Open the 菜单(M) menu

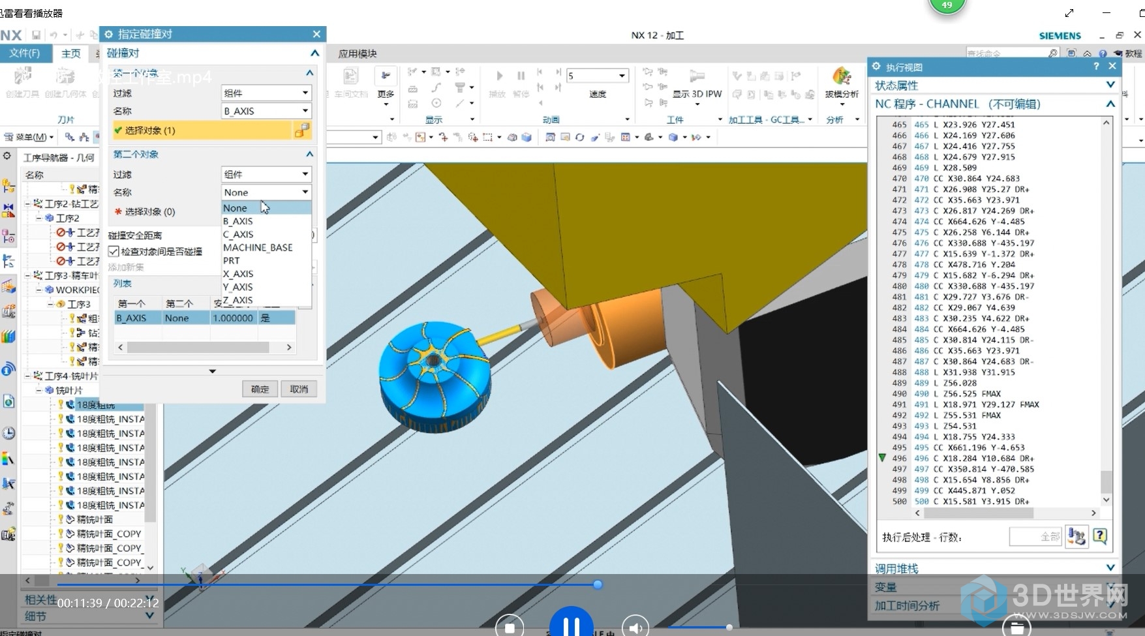tap(29, 137)
